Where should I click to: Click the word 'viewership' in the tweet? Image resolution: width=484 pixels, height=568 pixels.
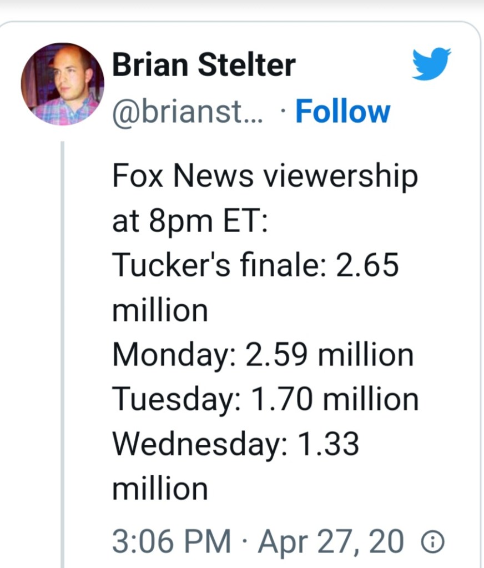point(339,178)
